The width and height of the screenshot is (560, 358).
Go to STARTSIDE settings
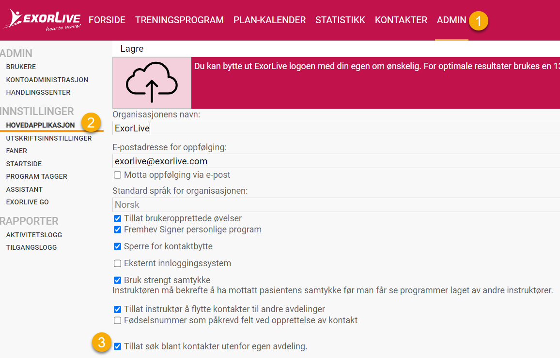pyautogui.click(x=24, y=164)
